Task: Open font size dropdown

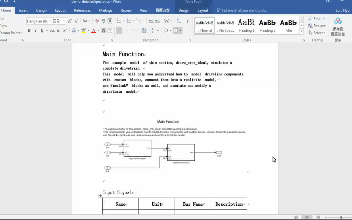Action: [x=64, y=21]
